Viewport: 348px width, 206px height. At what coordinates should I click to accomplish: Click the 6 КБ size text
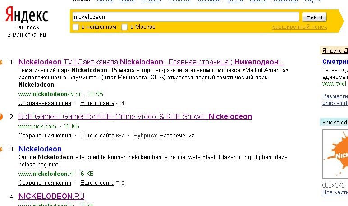click(x=87, y=174)
